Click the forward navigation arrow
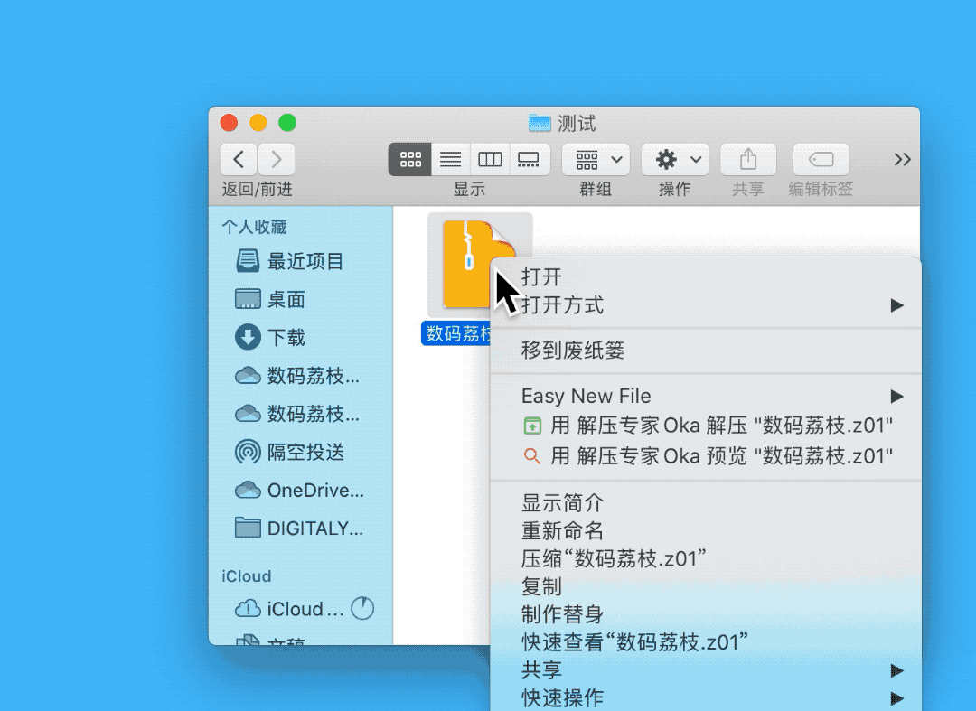This screenshot has height=711, width=976. click(x=277, y=160)
